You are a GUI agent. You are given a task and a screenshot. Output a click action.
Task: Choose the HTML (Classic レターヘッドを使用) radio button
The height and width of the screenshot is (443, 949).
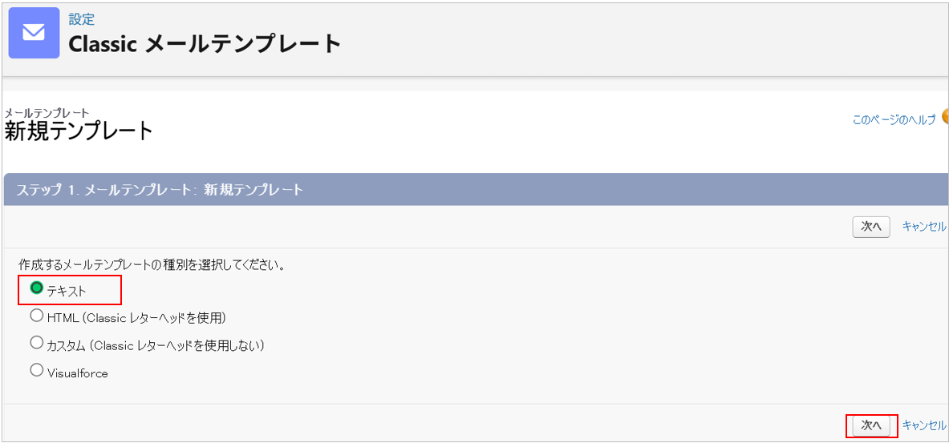[36, 316]
